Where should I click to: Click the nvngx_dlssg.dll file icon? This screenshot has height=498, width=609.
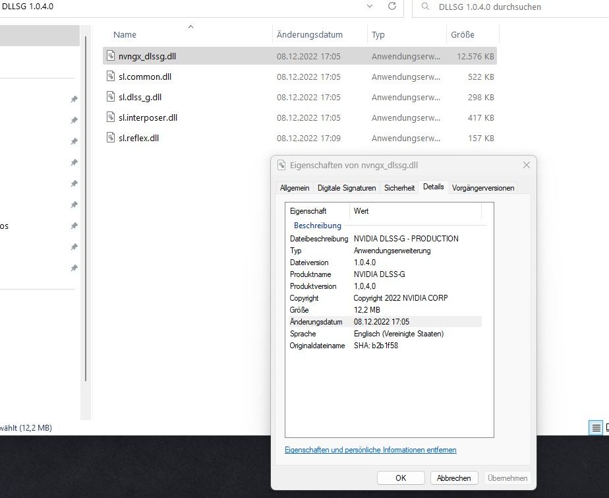[111, 56]
